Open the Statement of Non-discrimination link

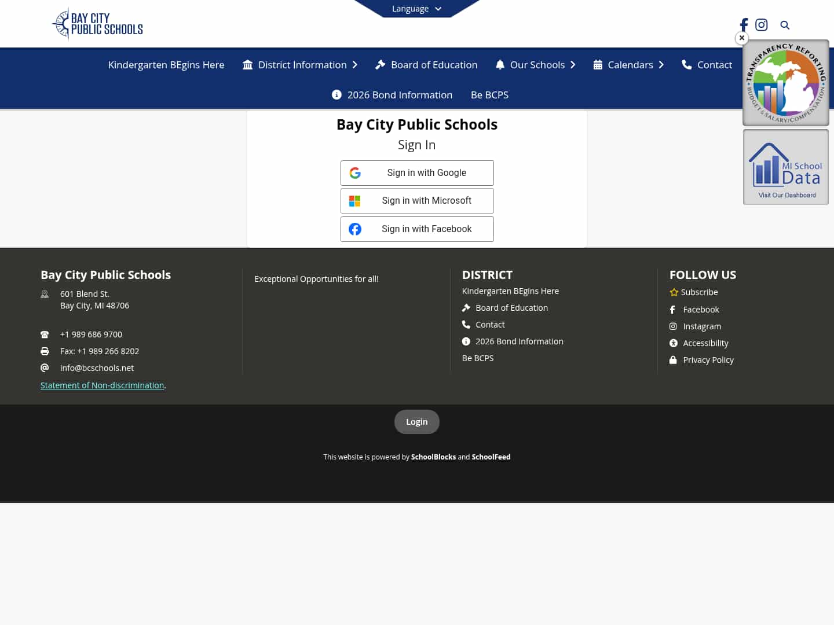[x=102, y=385]
